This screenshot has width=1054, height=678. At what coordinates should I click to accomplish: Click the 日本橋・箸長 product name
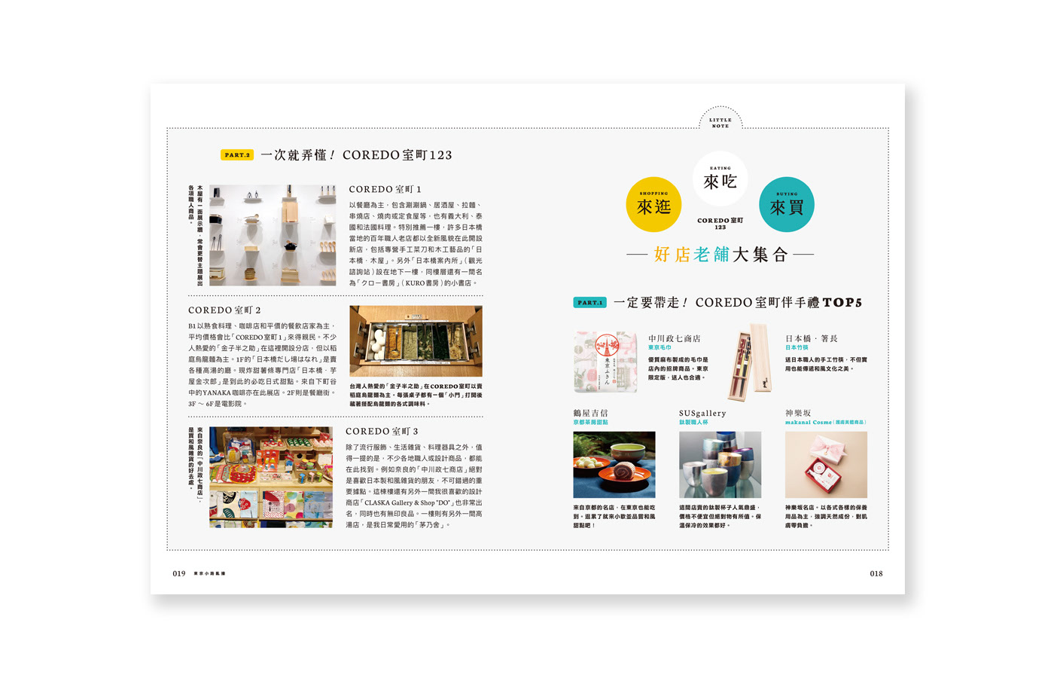(x=812, y=339)
